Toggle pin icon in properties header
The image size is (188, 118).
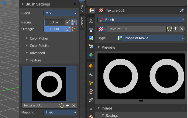(x=182, y=10)
